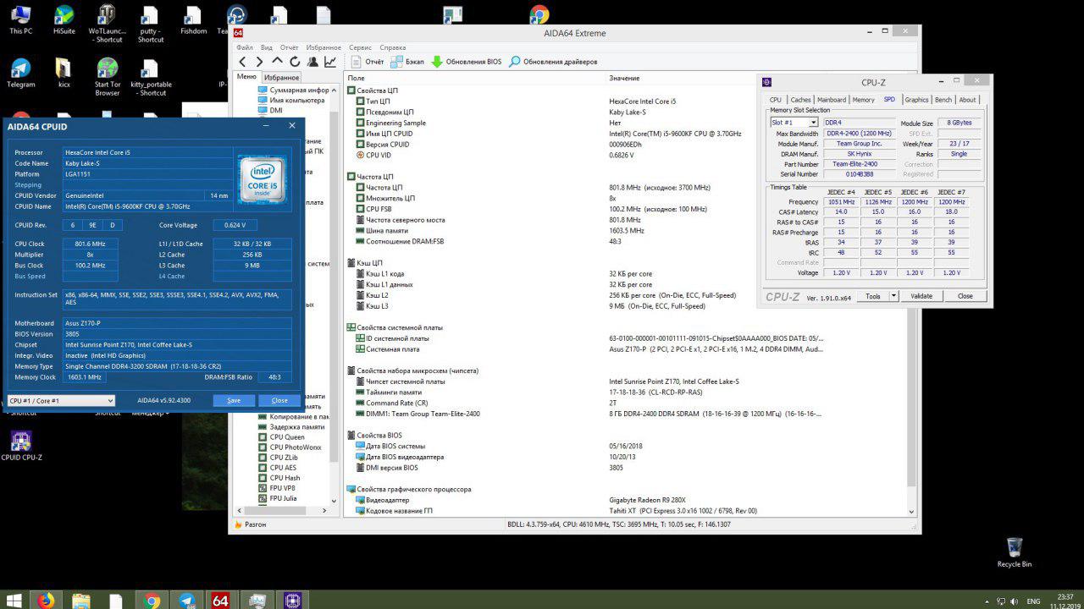Image resolution: width=1084 pixels, height=609 pixels.
Task: Open Chrome from the taskbar
Action: pyautogui.click(x=152, y=601)
